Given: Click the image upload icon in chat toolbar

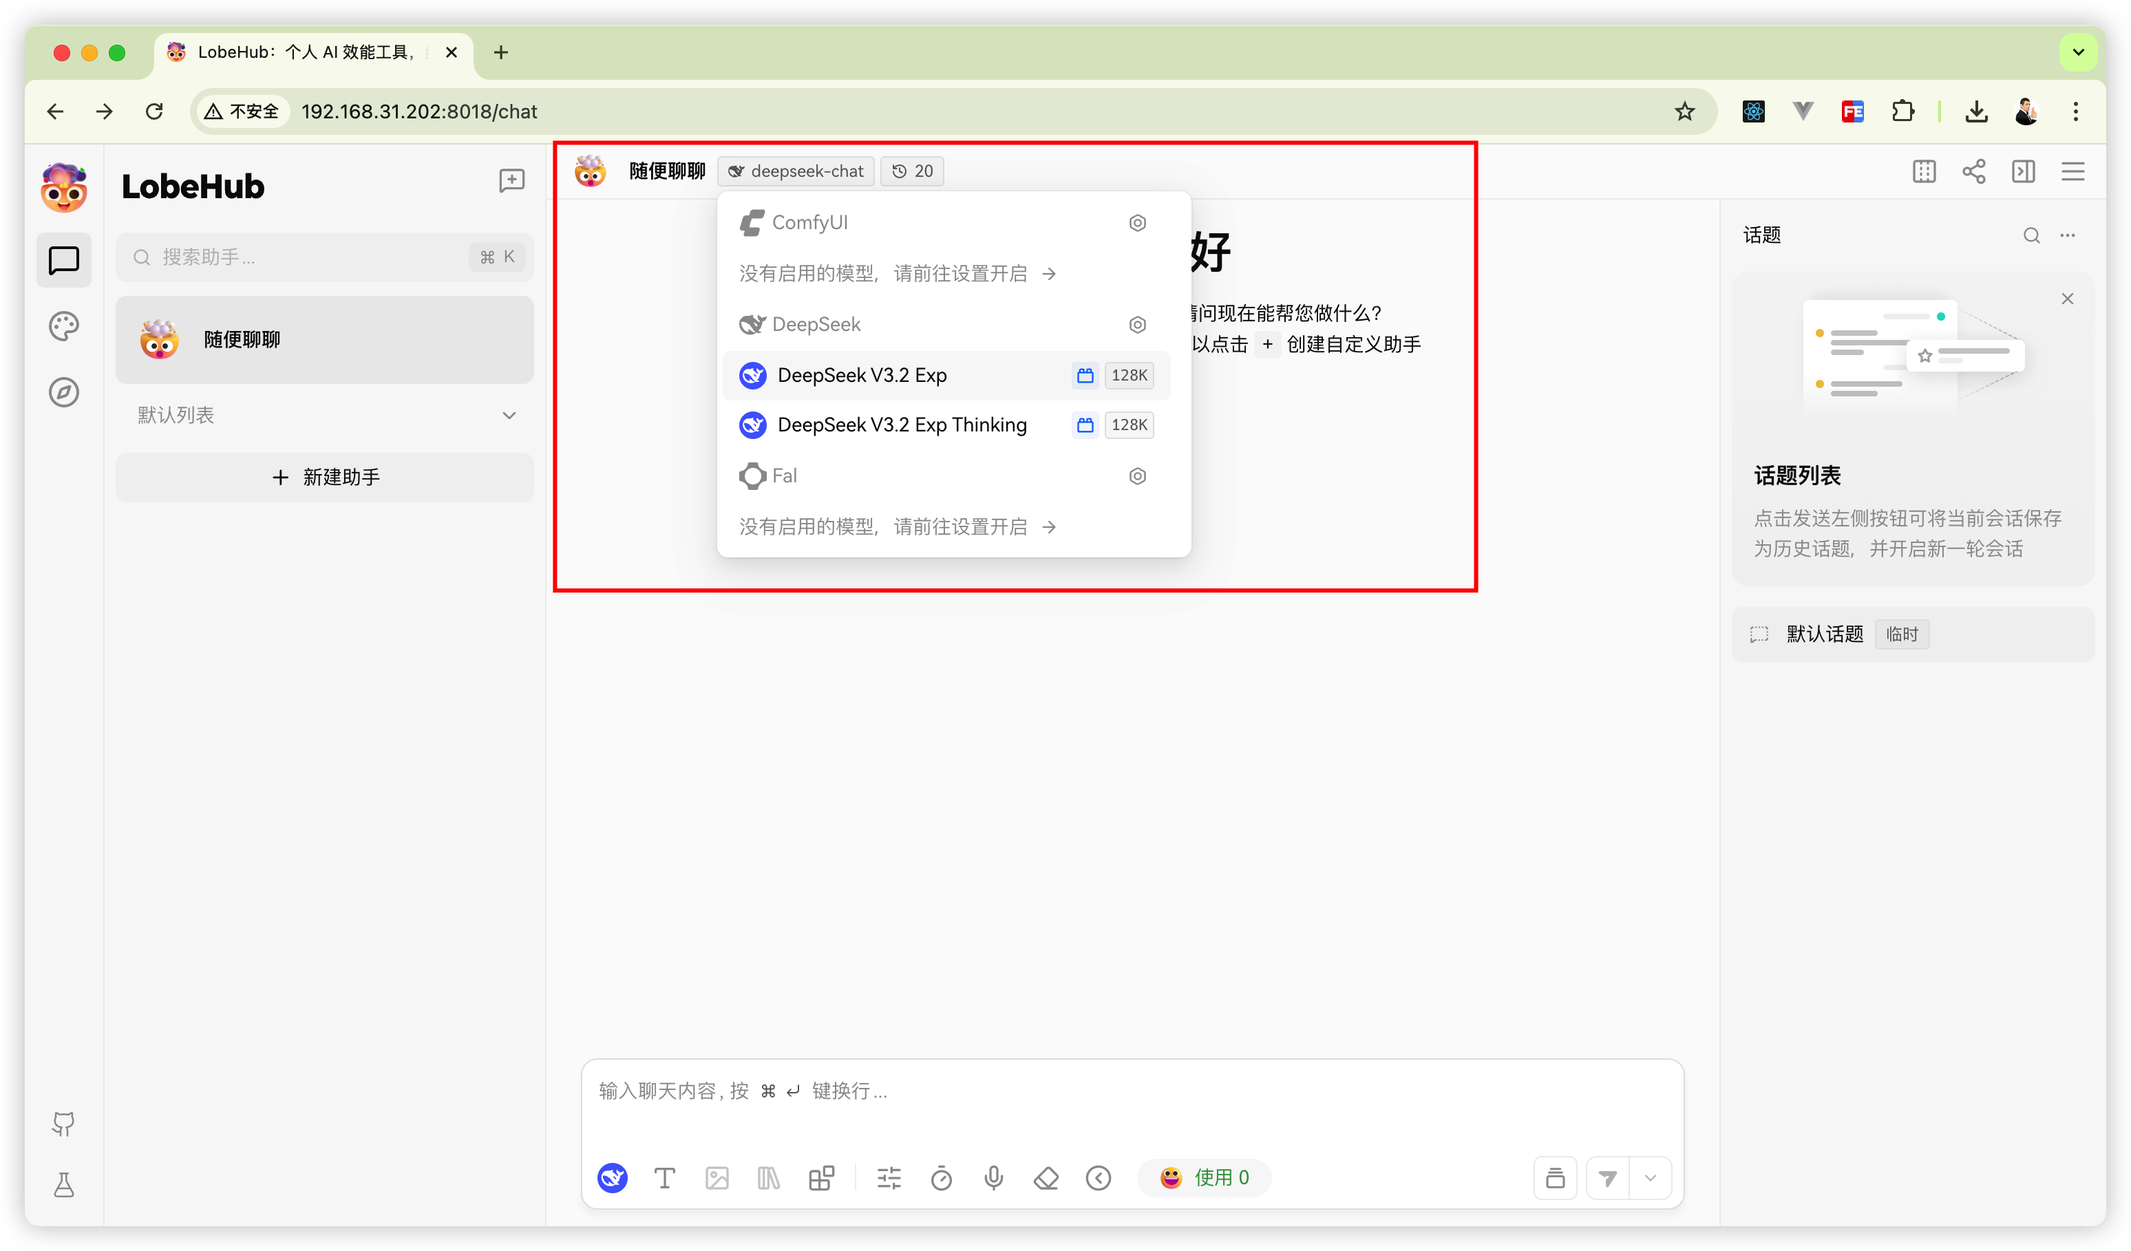Looking at the screenshot, I should pos(717,1177).
